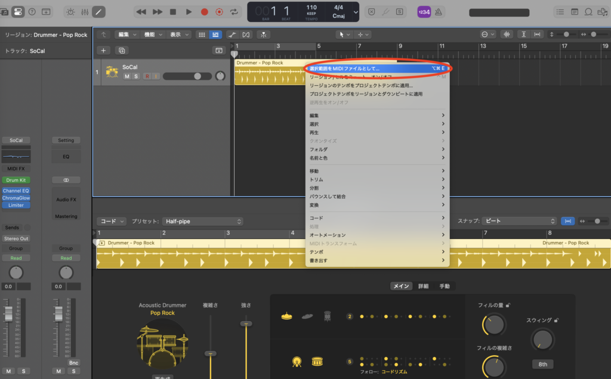Click the Stereo Out output slot
Screen dimensions: 611x379
coord(16,238)
